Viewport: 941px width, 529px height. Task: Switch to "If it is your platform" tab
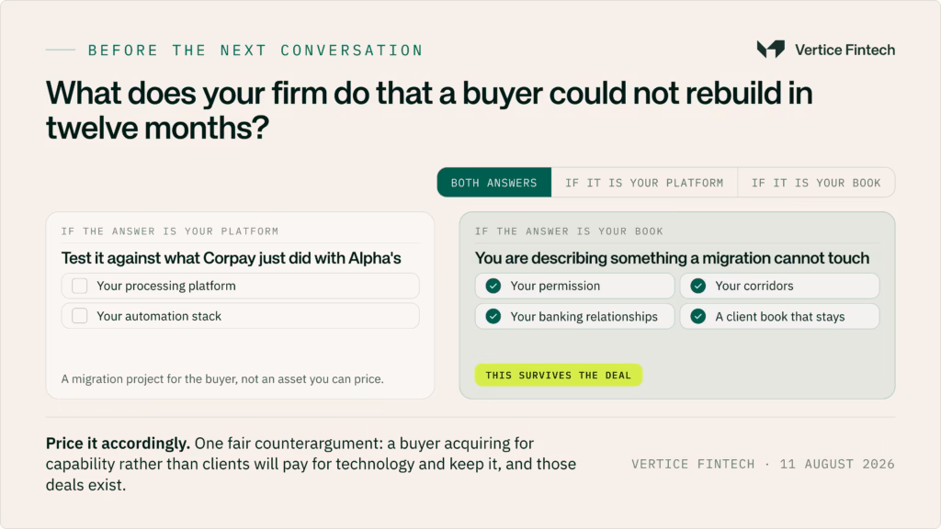pyautogui.click(x=644, y=183)
